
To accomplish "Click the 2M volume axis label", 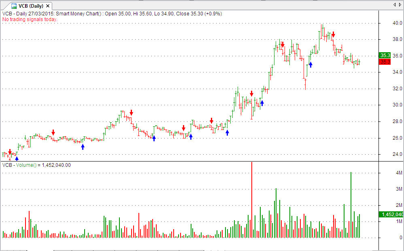I will pos(399,205).
